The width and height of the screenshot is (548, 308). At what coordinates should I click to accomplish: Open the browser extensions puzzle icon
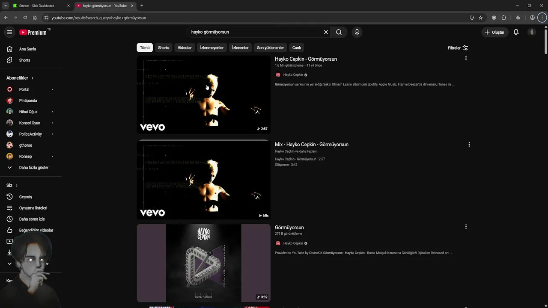[503, 18]
